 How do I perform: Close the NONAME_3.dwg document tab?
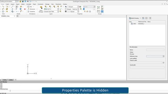pos(14,16)
